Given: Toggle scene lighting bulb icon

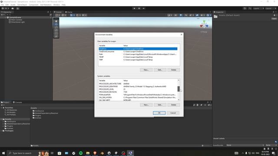Looking at the screenshot, I should tap(181, 15).
